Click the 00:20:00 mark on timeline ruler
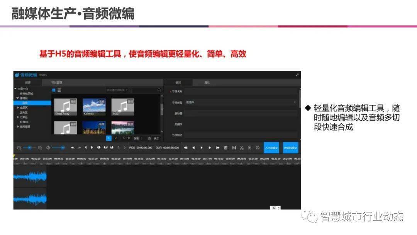This screenshot has height=235, width=417. tap(241, 158)
